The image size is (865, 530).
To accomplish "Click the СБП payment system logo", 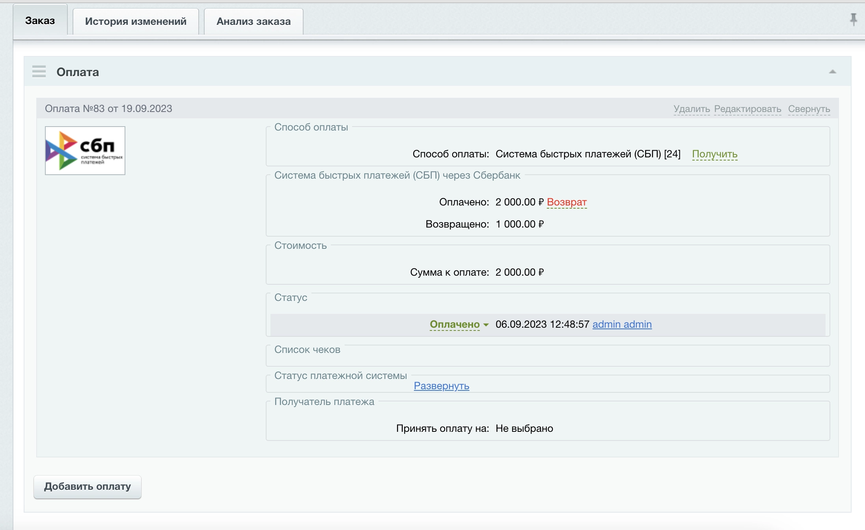I will [x=85, y=151].
